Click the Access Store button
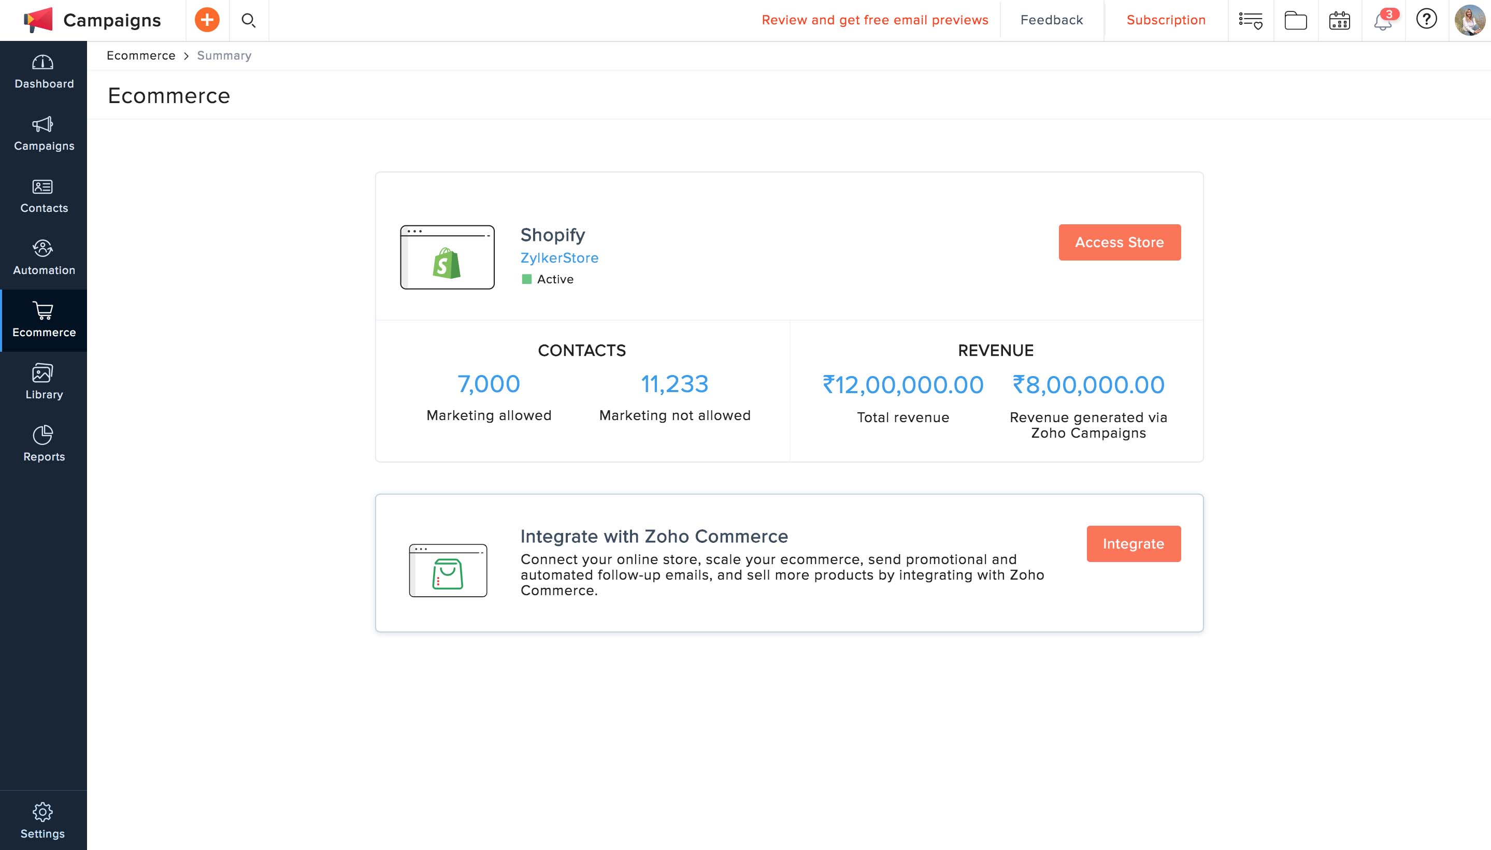The width and height of the screenshot is (1491, 850). tap(1119, 242)
